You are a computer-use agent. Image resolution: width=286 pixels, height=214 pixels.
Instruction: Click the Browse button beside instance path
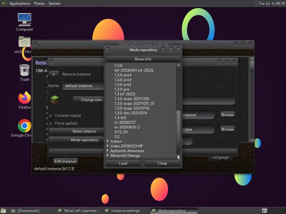pos(227,115)
